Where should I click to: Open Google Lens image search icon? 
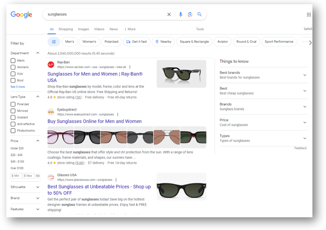(190, 14)
